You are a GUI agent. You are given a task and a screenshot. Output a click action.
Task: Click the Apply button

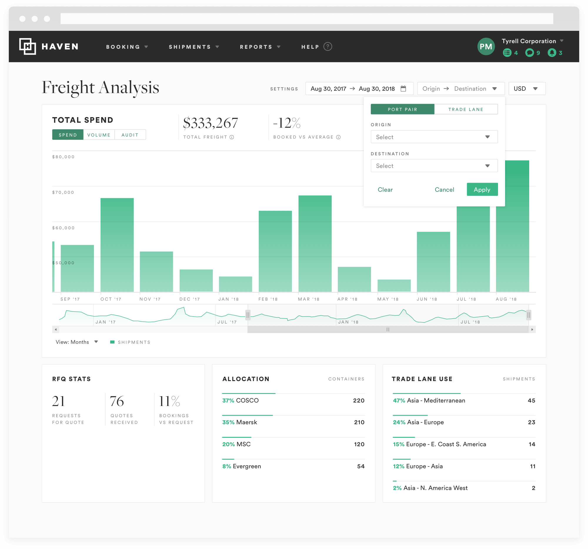tap(482, 190)
